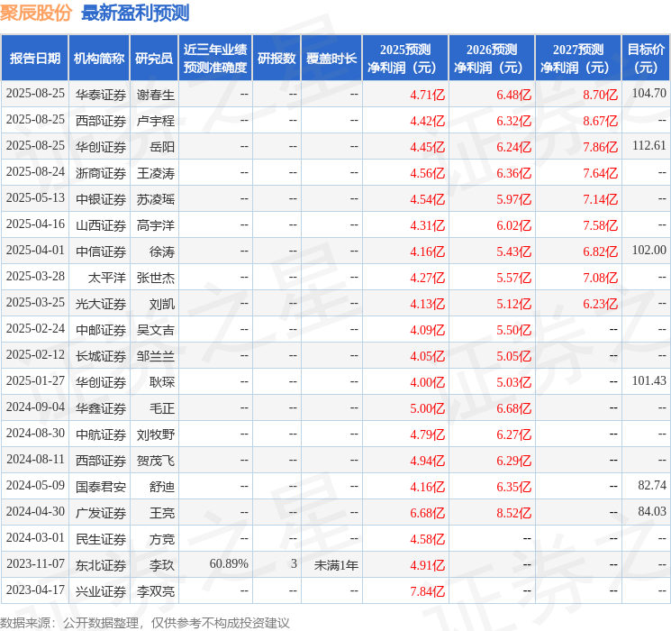
Task: Click 2026 forecast 8.52亿
Action: 514,513
